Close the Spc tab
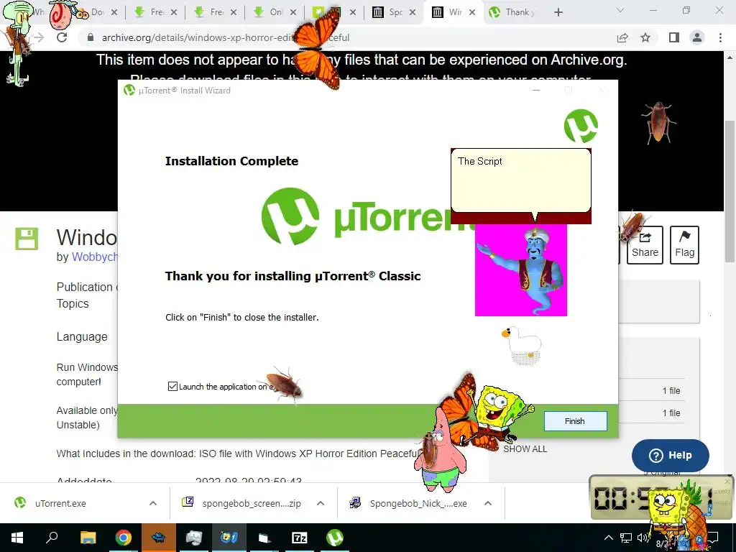 [413, 13]
